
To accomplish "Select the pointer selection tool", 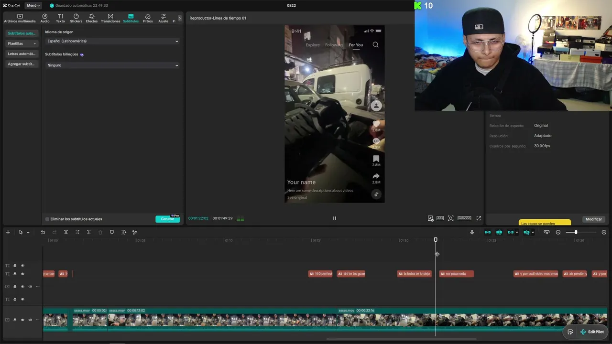I will coord(21,232).
